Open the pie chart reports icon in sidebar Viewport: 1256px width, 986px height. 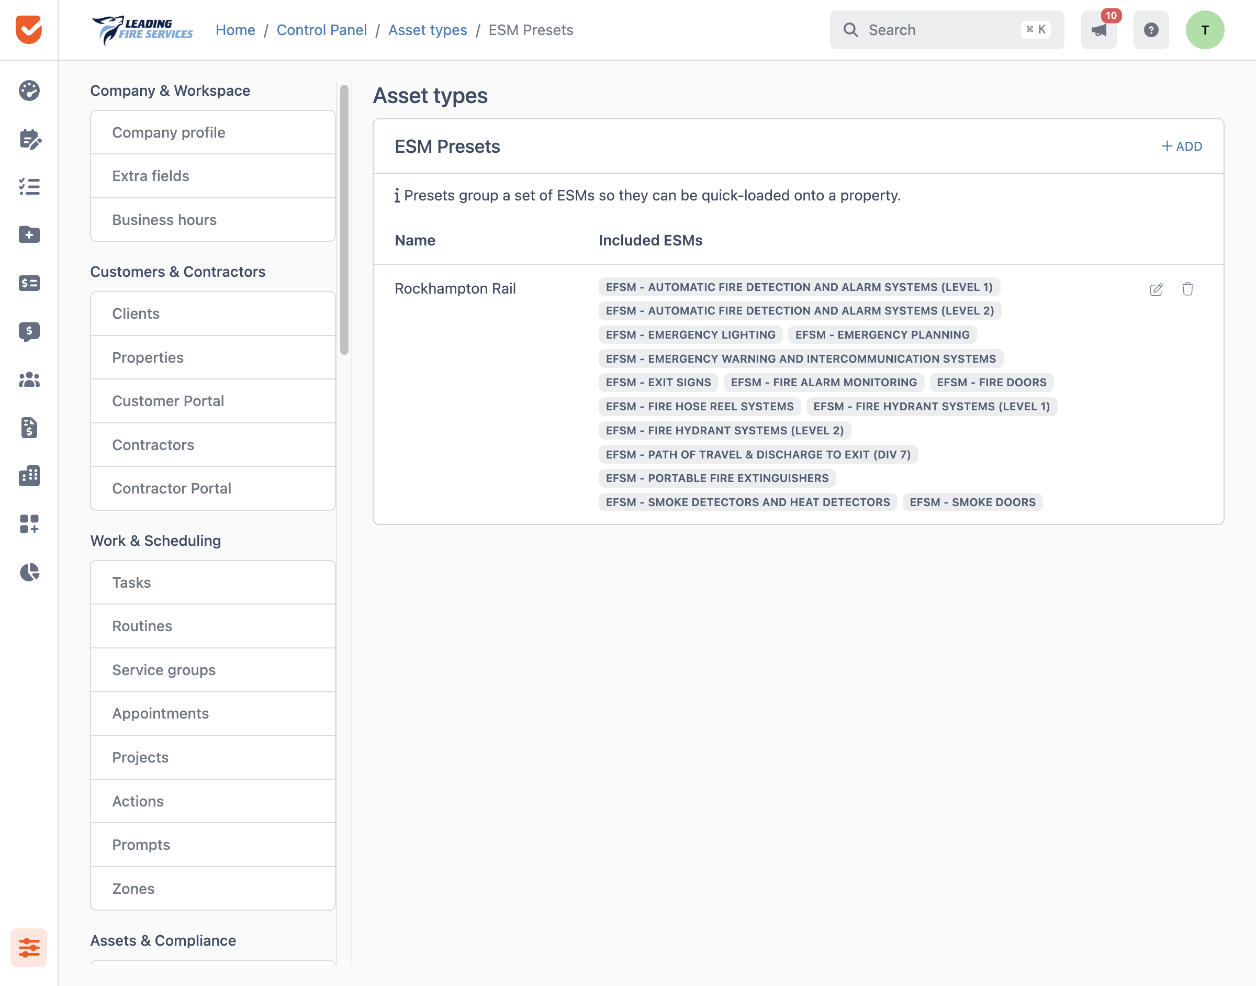tap(29, 572)
